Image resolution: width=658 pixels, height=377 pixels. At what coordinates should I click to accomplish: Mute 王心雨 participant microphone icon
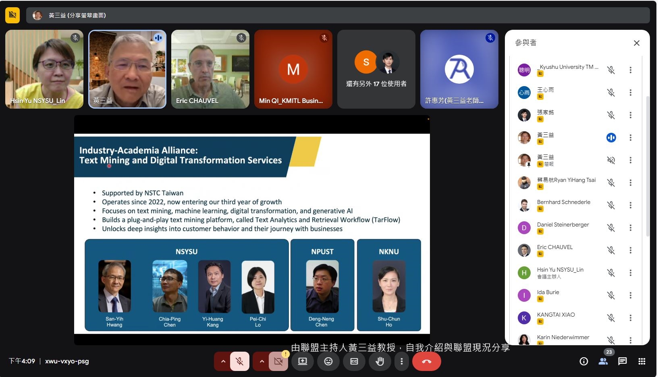(x=611, y=93)
